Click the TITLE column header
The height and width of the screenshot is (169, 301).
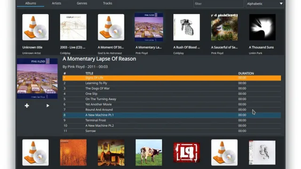click(x=89, y=73)
